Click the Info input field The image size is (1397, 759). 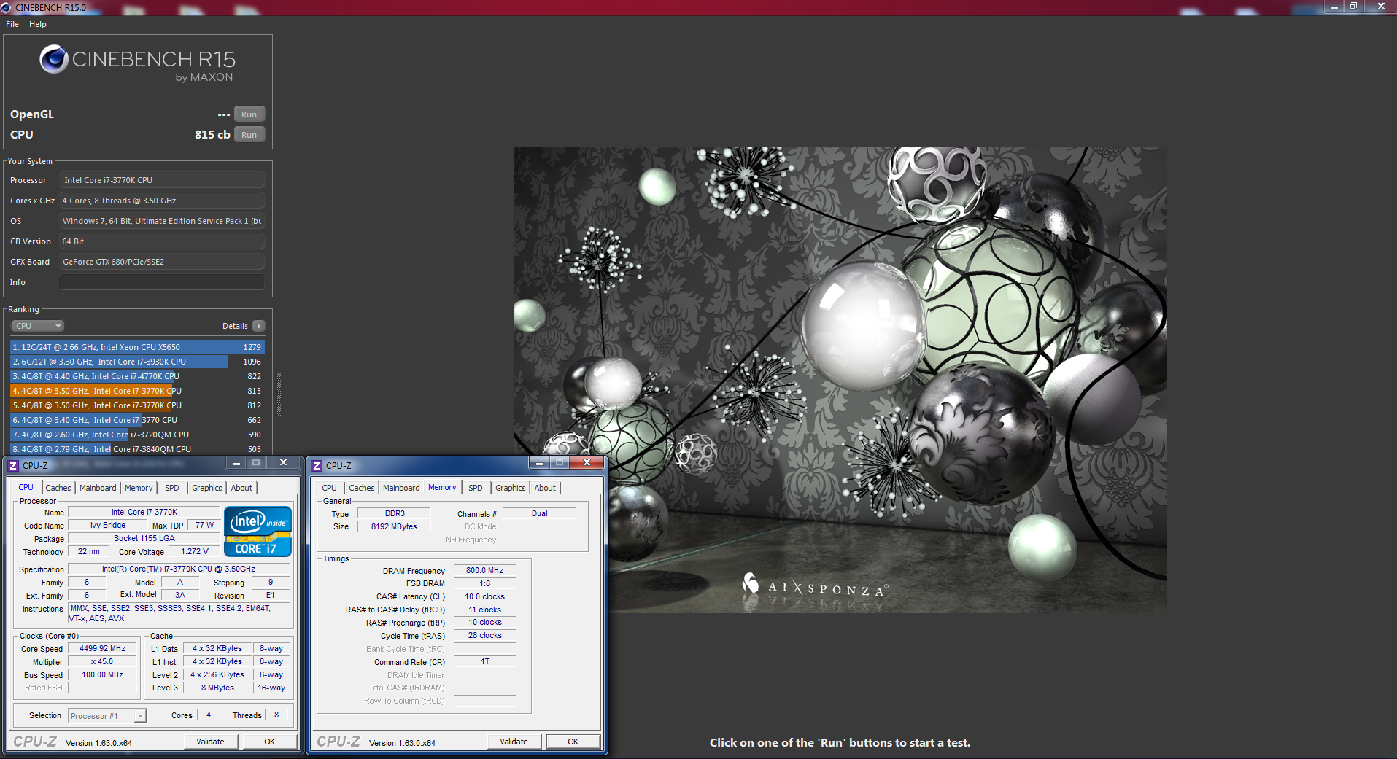pos(161,282)
